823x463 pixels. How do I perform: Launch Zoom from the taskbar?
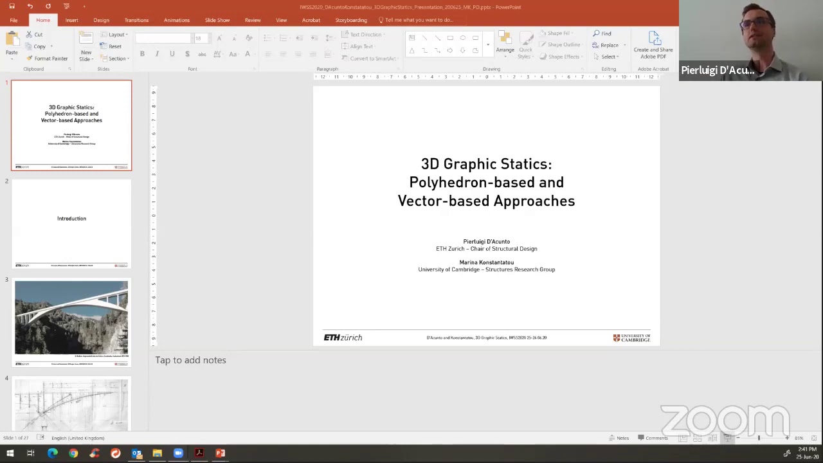click(178, 453)
